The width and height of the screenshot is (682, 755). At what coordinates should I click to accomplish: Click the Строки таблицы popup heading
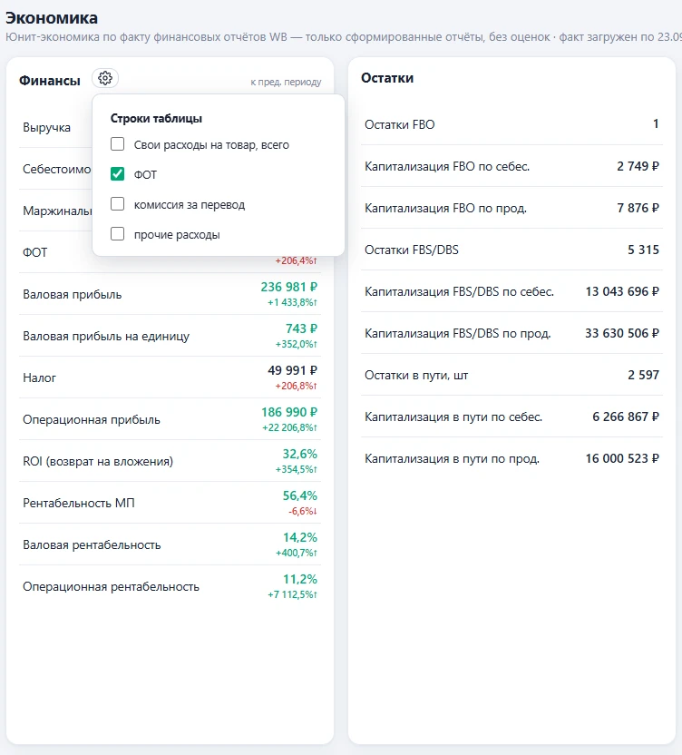click(156, 119)
